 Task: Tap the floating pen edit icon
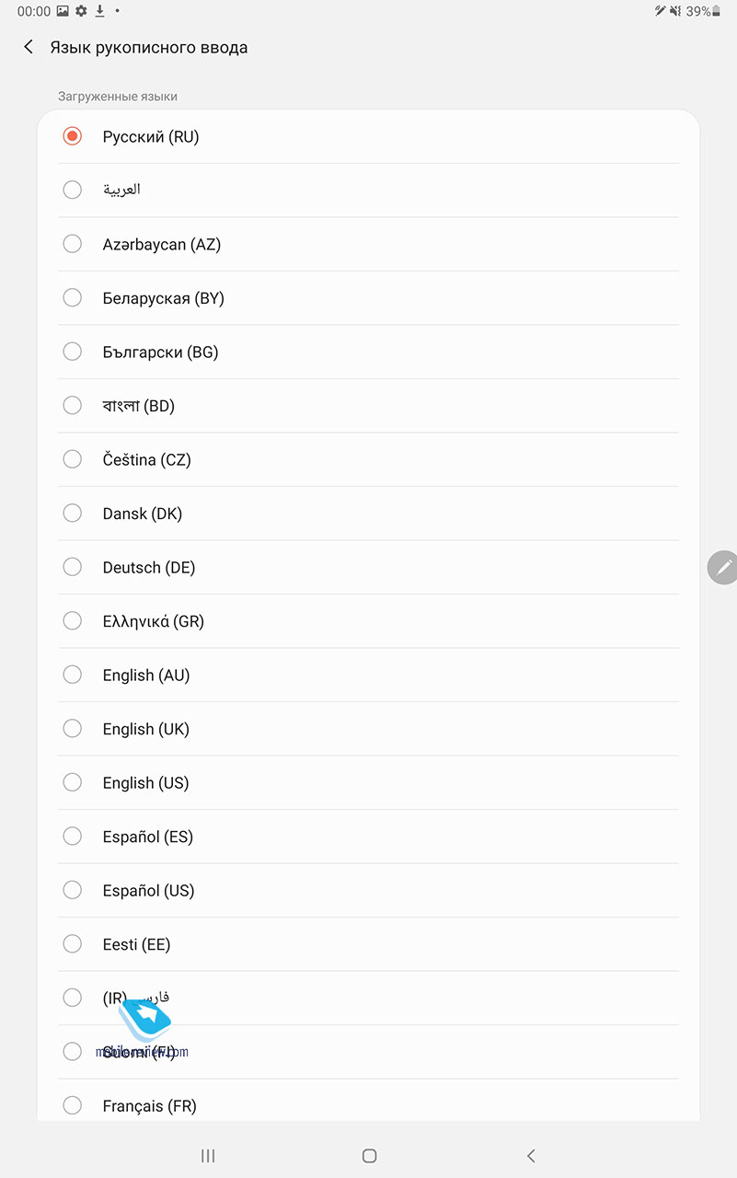click(723, 567)
